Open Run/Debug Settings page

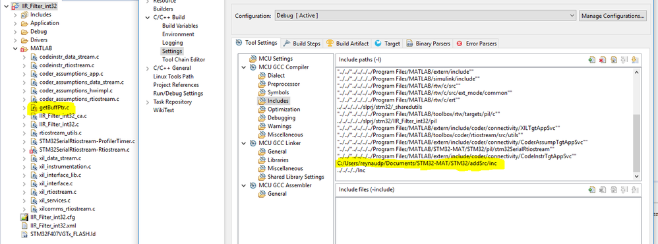click(x=178, y=93)
